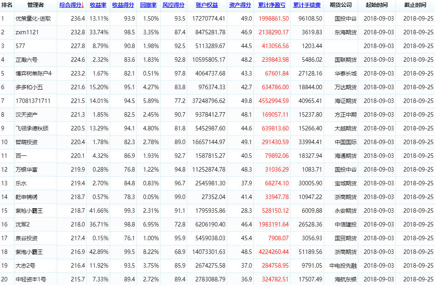The image size is (435, 285).
Task: Click the 截止时间 column header
Action: 415,5
